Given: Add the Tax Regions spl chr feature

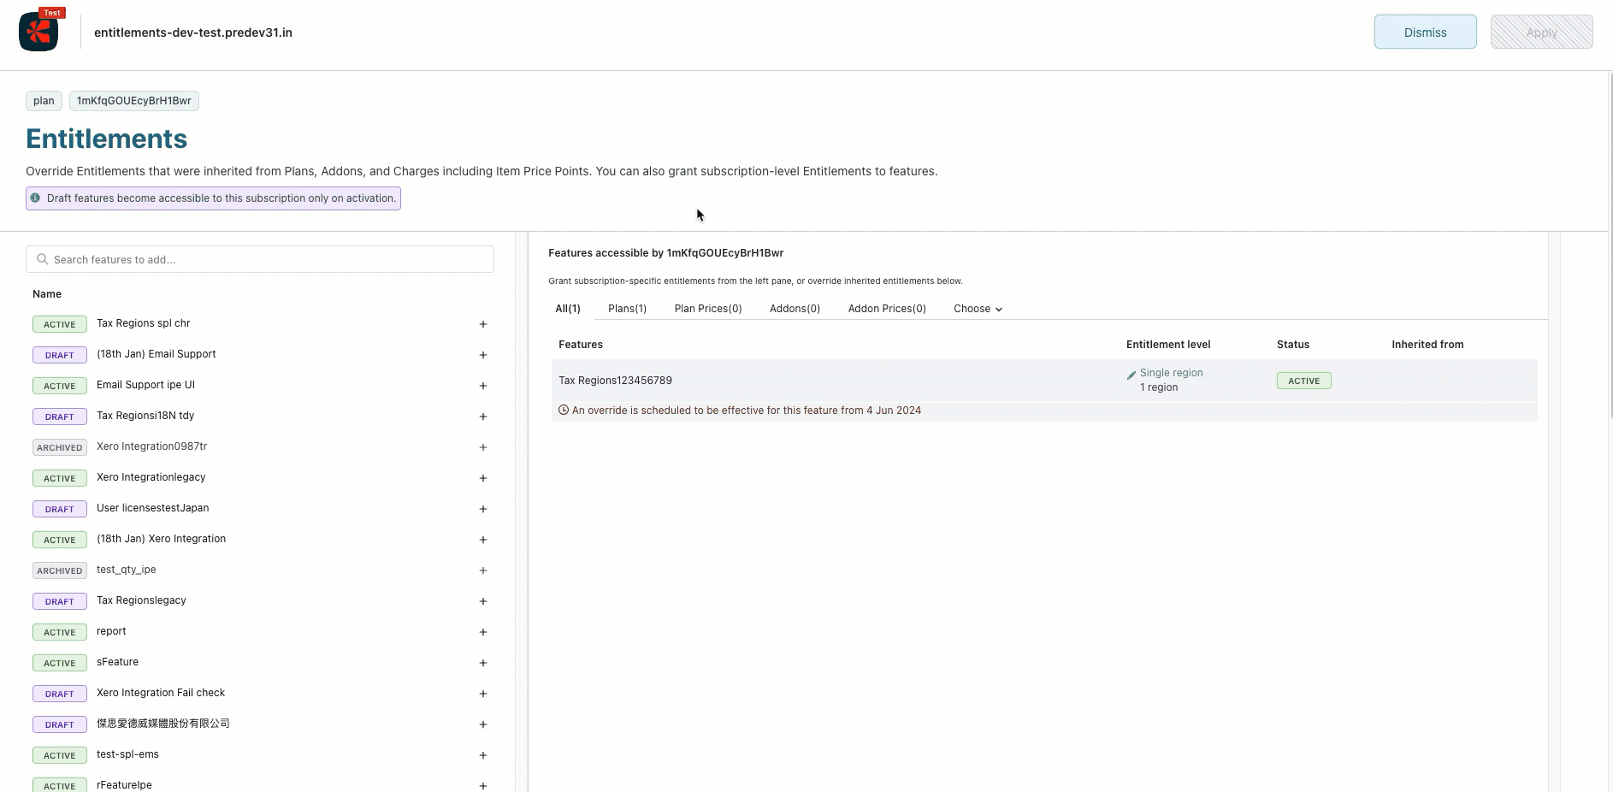Looking at the screenshot, I should pos(483,324).
